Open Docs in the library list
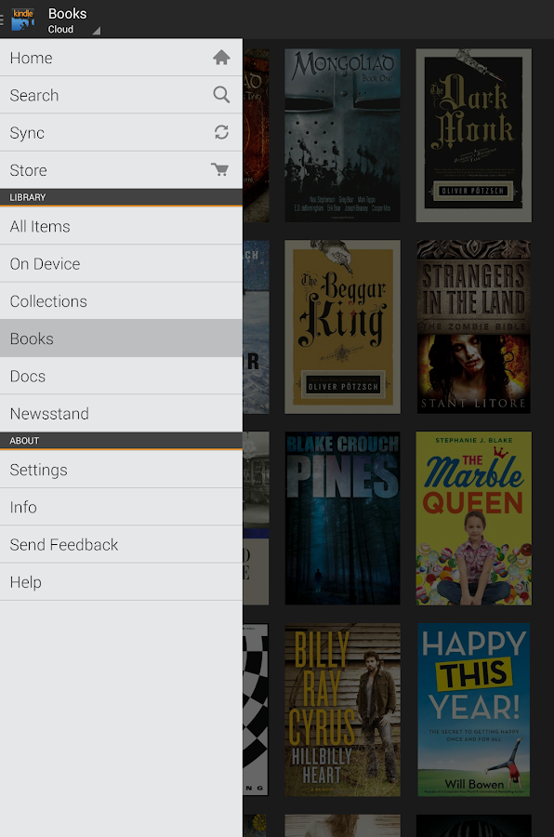The image size is (554, 837). coord(121,376)
